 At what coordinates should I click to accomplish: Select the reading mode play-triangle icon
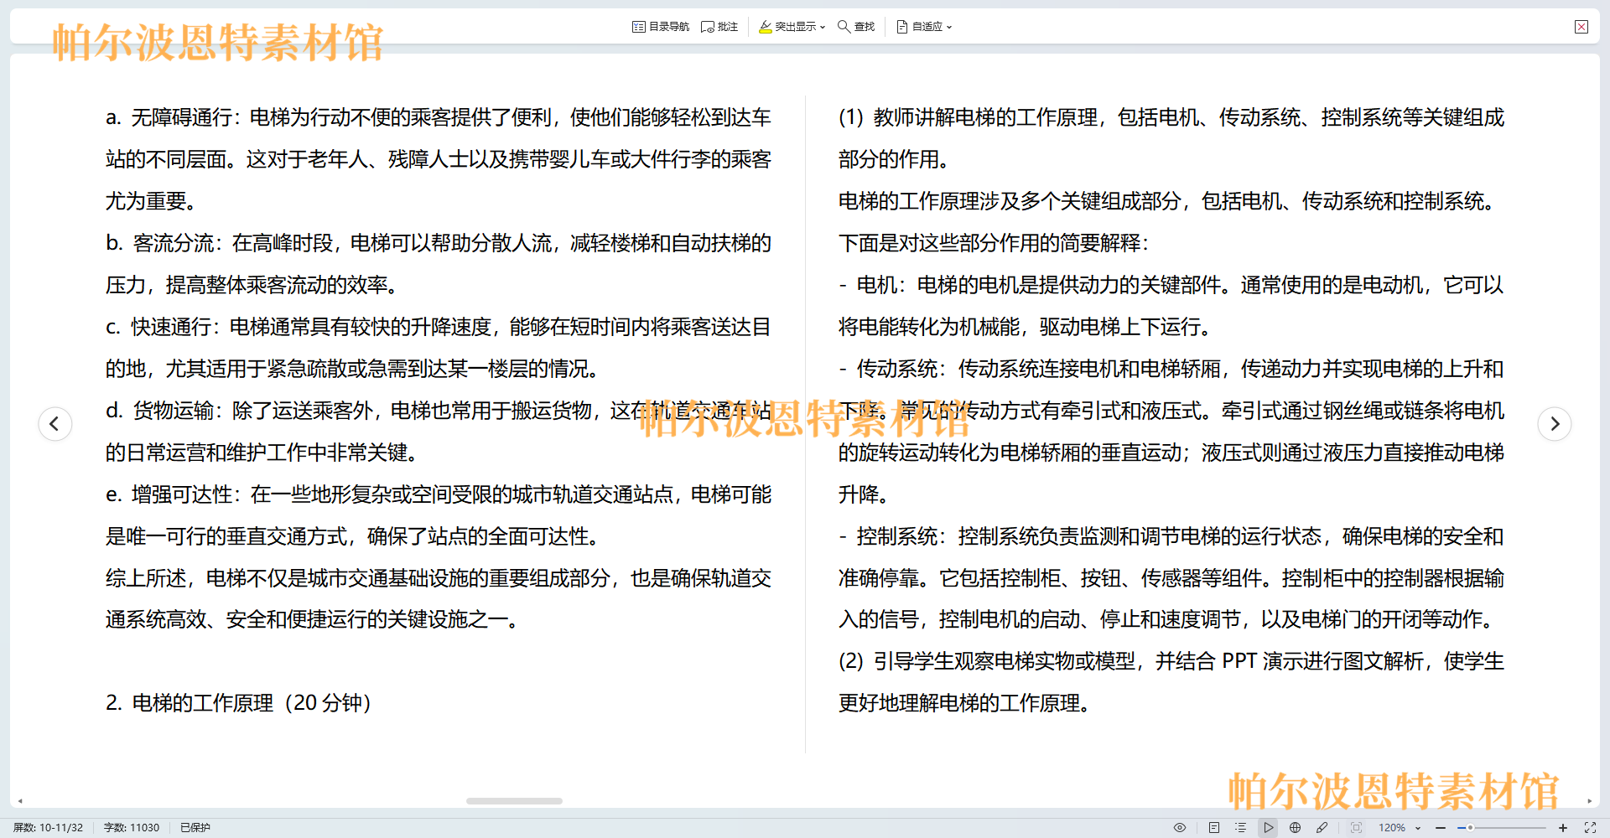click(x=1269, y=827)
